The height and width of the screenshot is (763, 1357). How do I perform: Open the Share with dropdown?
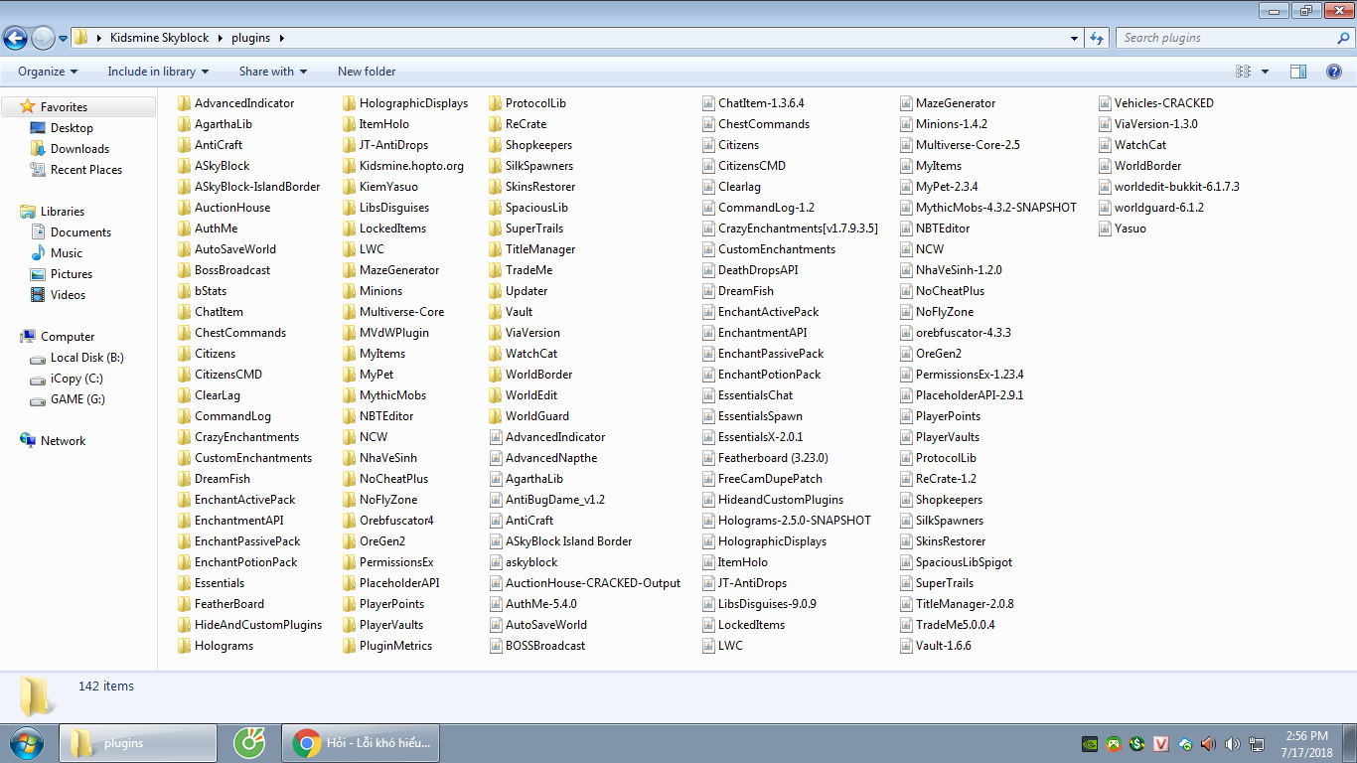pyautogui.click(x=273, y=72)
